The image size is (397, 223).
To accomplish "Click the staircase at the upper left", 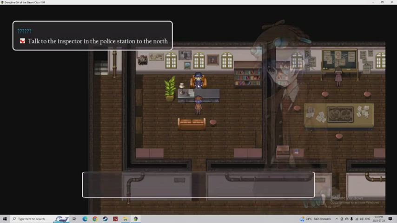I will [x=101, y=68].
